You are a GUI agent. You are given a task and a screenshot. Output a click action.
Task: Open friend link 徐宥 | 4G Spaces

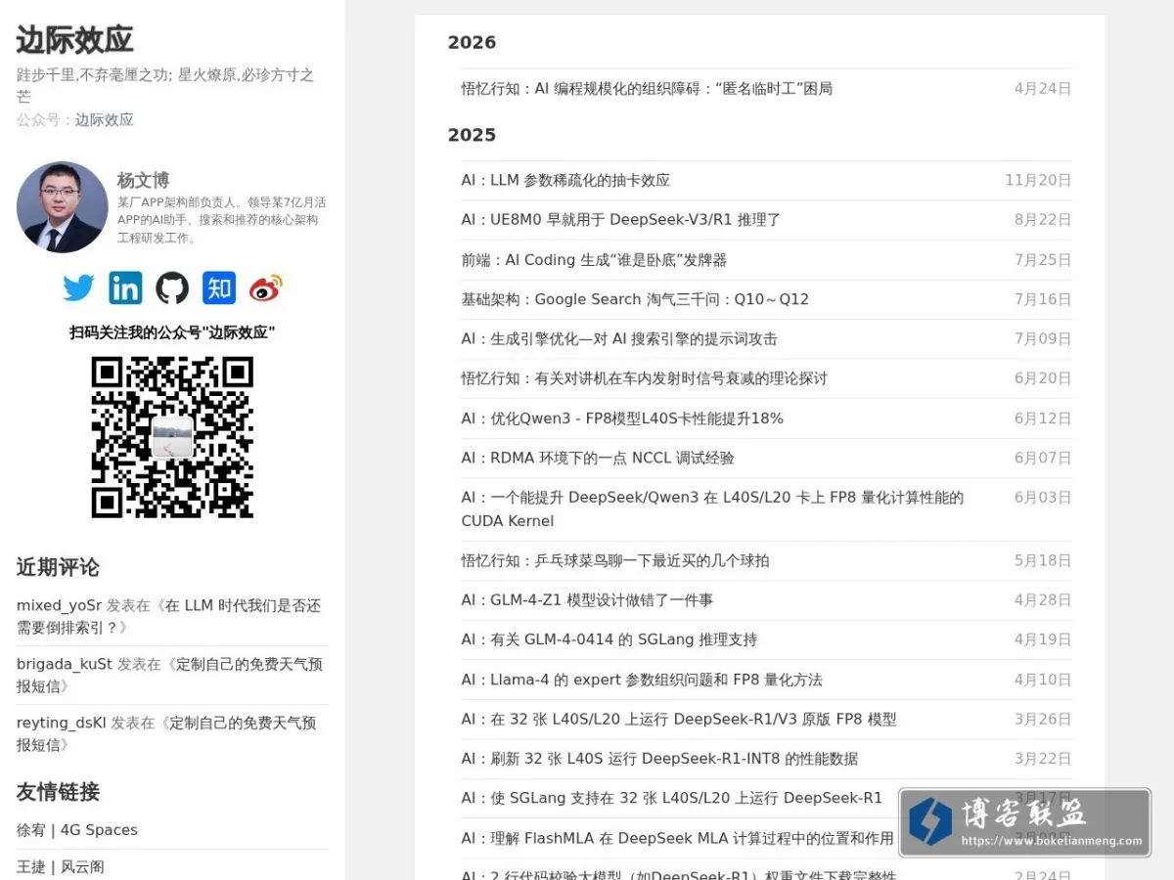click(77, 830)
